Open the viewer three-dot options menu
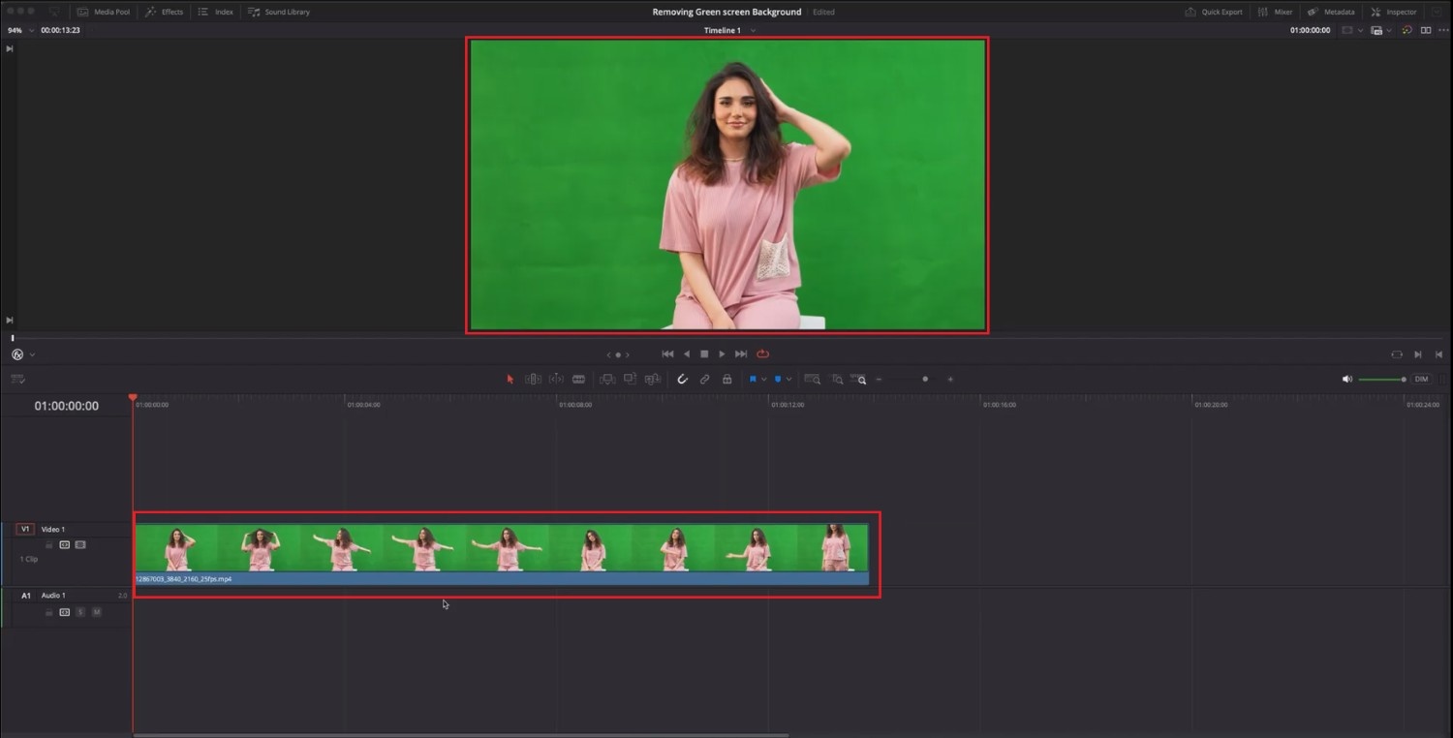 [1443, 30]
